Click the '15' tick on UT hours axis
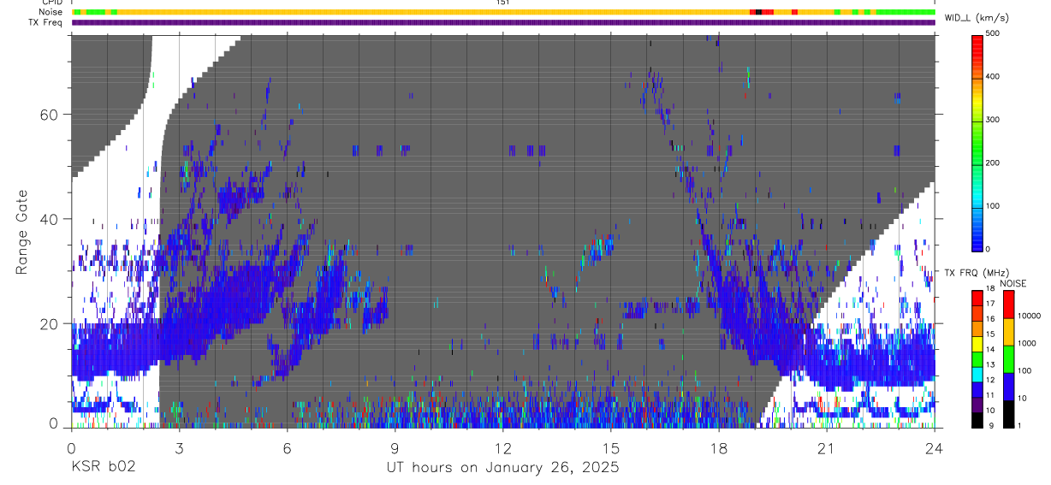This screenshot has width=1051, height=485. click(x=611, y=447)
